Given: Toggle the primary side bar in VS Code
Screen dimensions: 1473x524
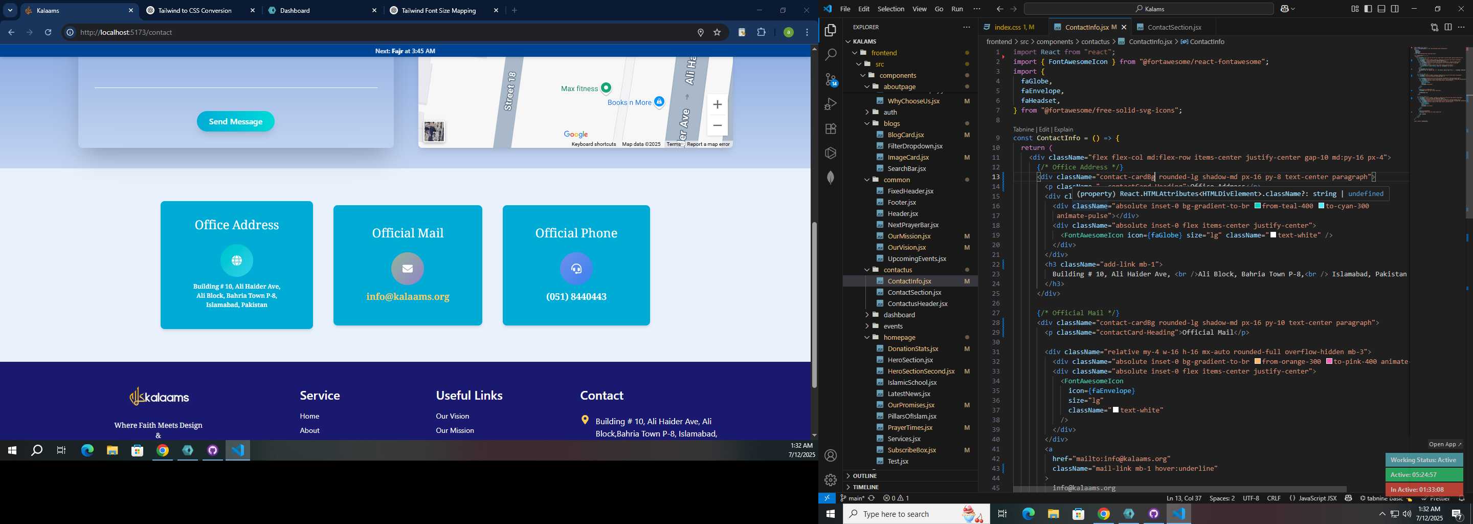Looking at the screenshot, I should coord(1368,9).
